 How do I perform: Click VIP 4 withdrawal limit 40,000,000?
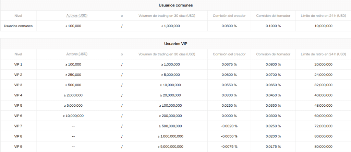pyautogui.click(x=323, y=95)
